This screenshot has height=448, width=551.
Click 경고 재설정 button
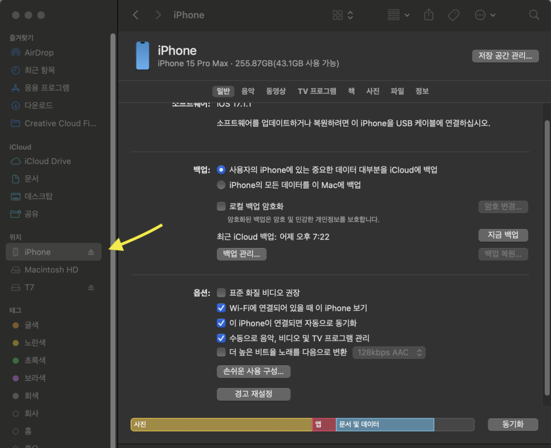tap(253, 394)
